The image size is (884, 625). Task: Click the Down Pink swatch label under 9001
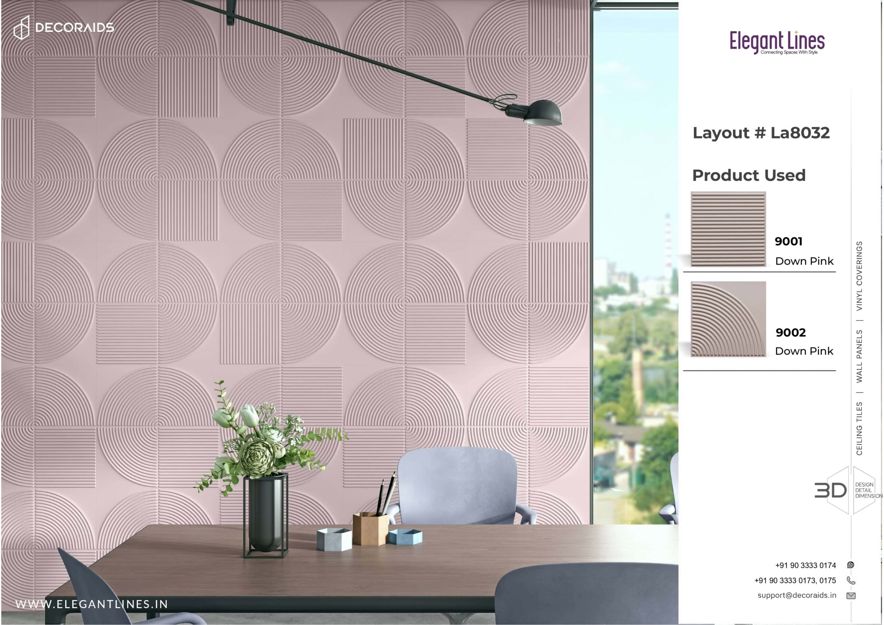point(803,261)
